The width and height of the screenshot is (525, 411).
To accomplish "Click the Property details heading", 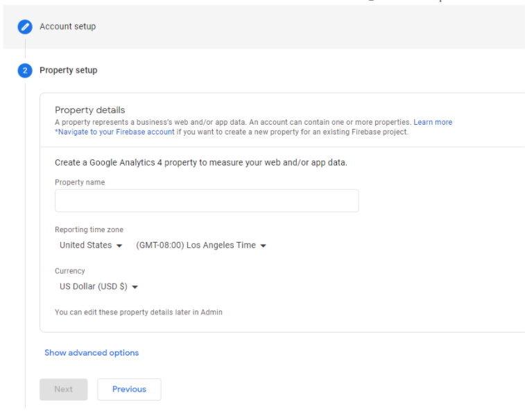I will (x=90, y=110).
